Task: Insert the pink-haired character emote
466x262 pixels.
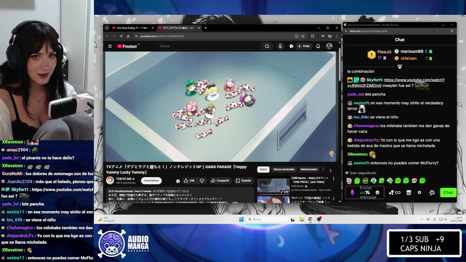Action: 349,180
